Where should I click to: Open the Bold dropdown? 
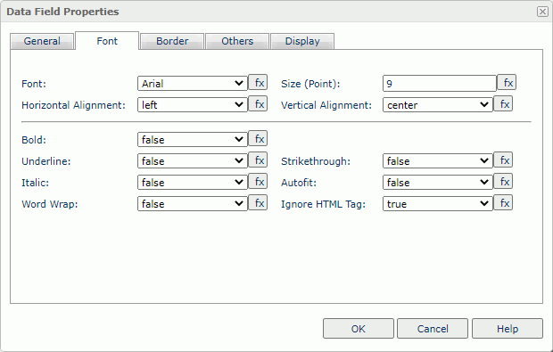(193, 140)
